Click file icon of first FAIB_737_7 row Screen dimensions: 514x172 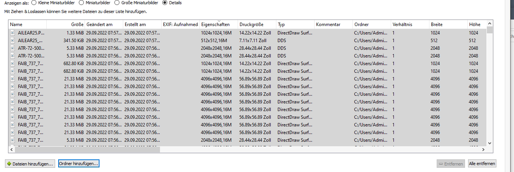pos(13,64)
